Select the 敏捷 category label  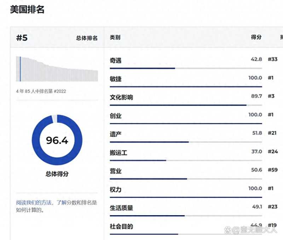tap(116, 79)
